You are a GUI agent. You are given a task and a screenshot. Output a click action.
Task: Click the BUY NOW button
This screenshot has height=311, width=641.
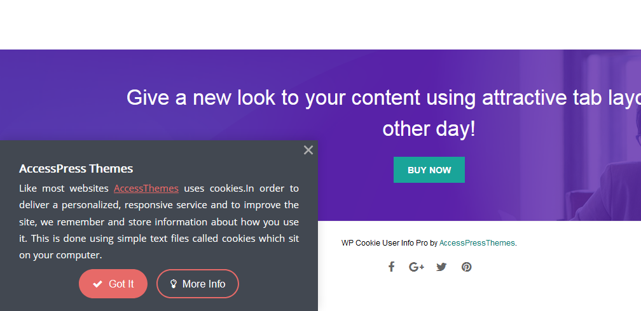429,170
